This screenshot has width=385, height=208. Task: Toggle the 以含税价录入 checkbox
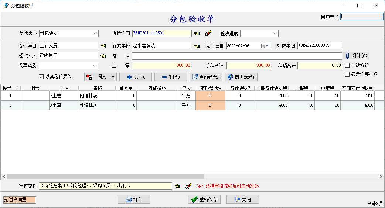click(41, 77)
